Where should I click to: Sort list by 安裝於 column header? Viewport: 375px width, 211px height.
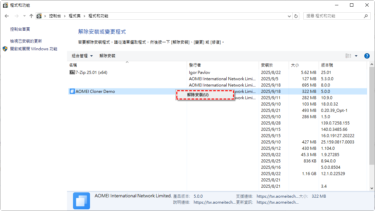click(267, 65)
